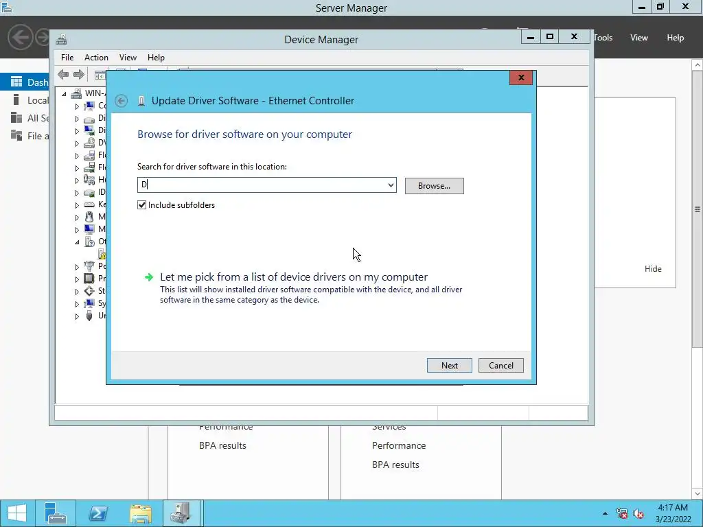
Task: Click the Storage controllers icon
Action: [x=89, y=291]
